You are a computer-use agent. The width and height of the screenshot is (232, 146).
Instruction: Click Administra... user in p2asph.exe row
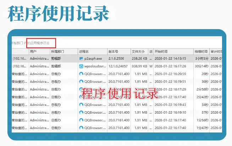tap(39, 59)
